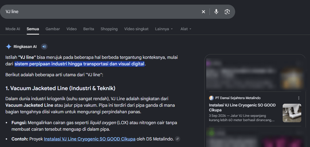Click the PT Damai Sejahtera Metalindo source name

238,98
